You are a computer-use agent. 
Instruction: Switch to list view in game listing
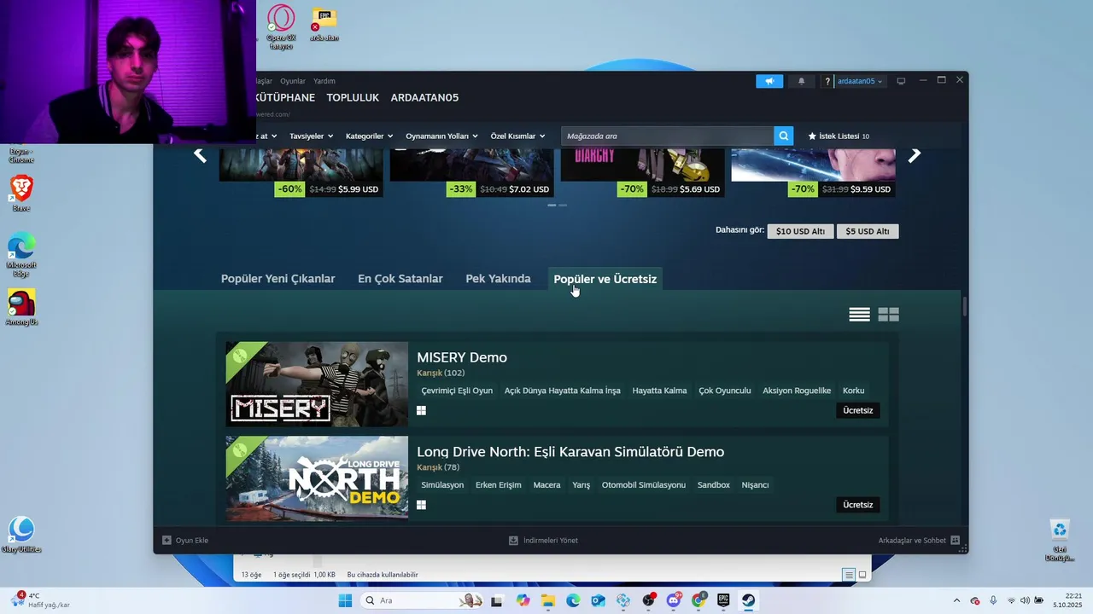point(860,315)
